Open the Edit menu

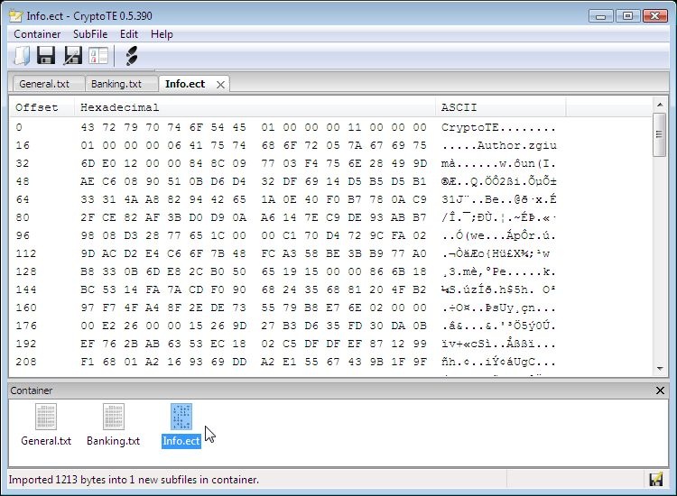point(129,34)
